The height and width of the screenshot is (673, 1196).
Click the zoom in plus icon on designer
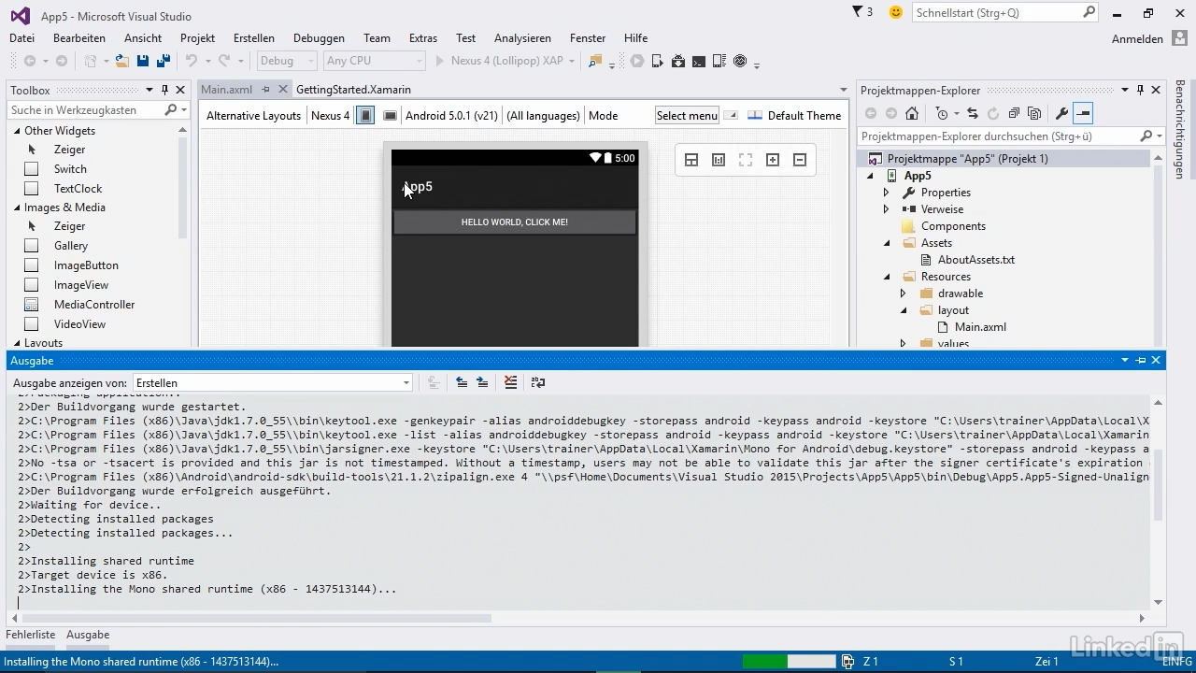click(773, 160)
